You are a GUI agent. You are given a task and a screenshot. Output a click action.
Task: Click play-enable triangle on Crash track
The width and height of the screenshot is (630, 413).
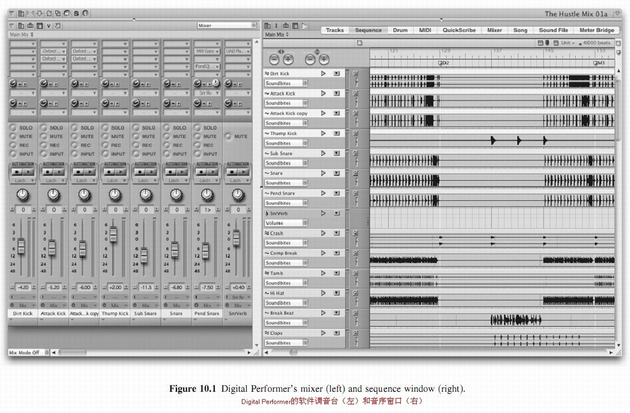[324, 233]
